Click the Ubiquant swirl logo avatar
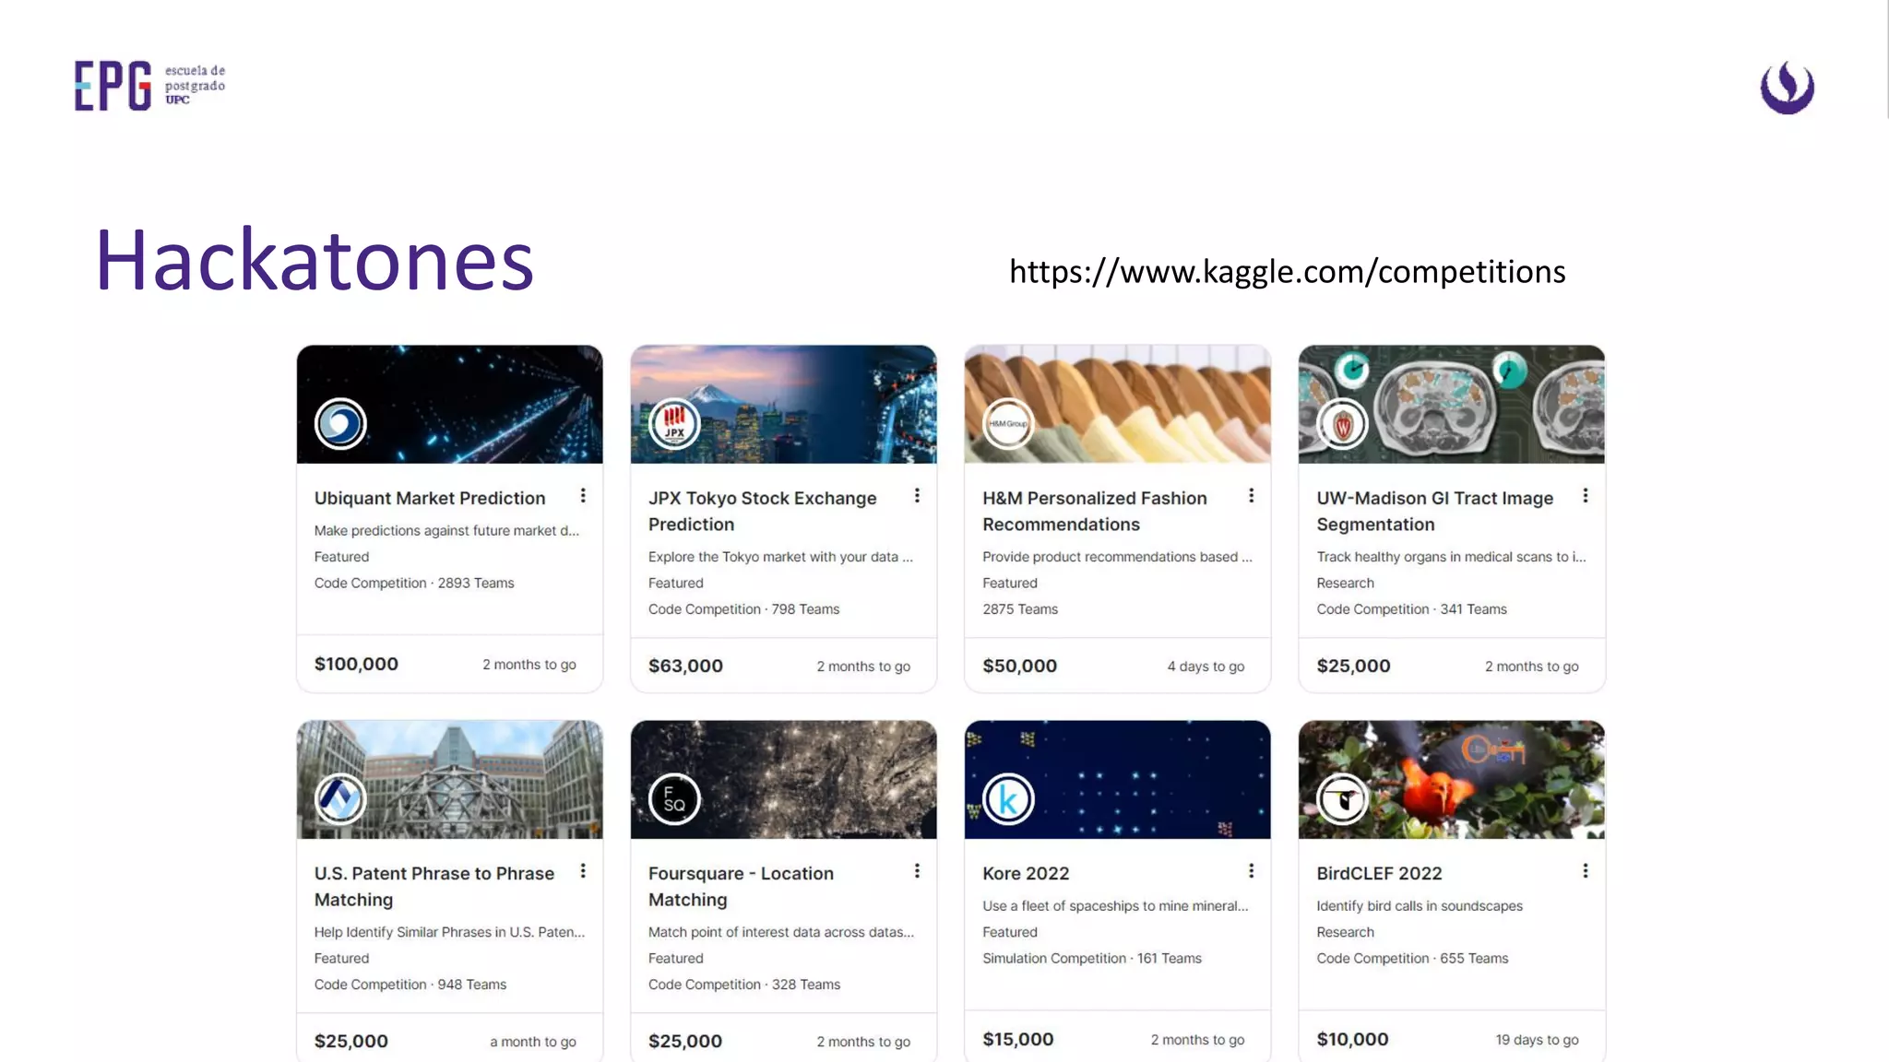Viewport: 1889px width, 1062px height. pyautogui.click(x=340, y=424)
